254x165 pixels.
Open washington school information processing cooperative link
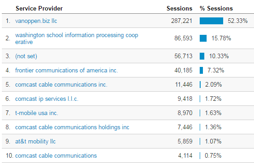point(77,38)
